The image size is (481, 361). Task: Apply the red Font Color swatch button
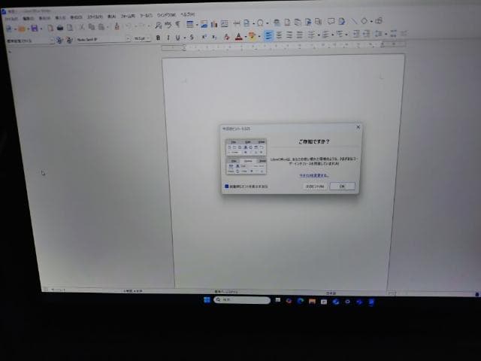point(239,37)
